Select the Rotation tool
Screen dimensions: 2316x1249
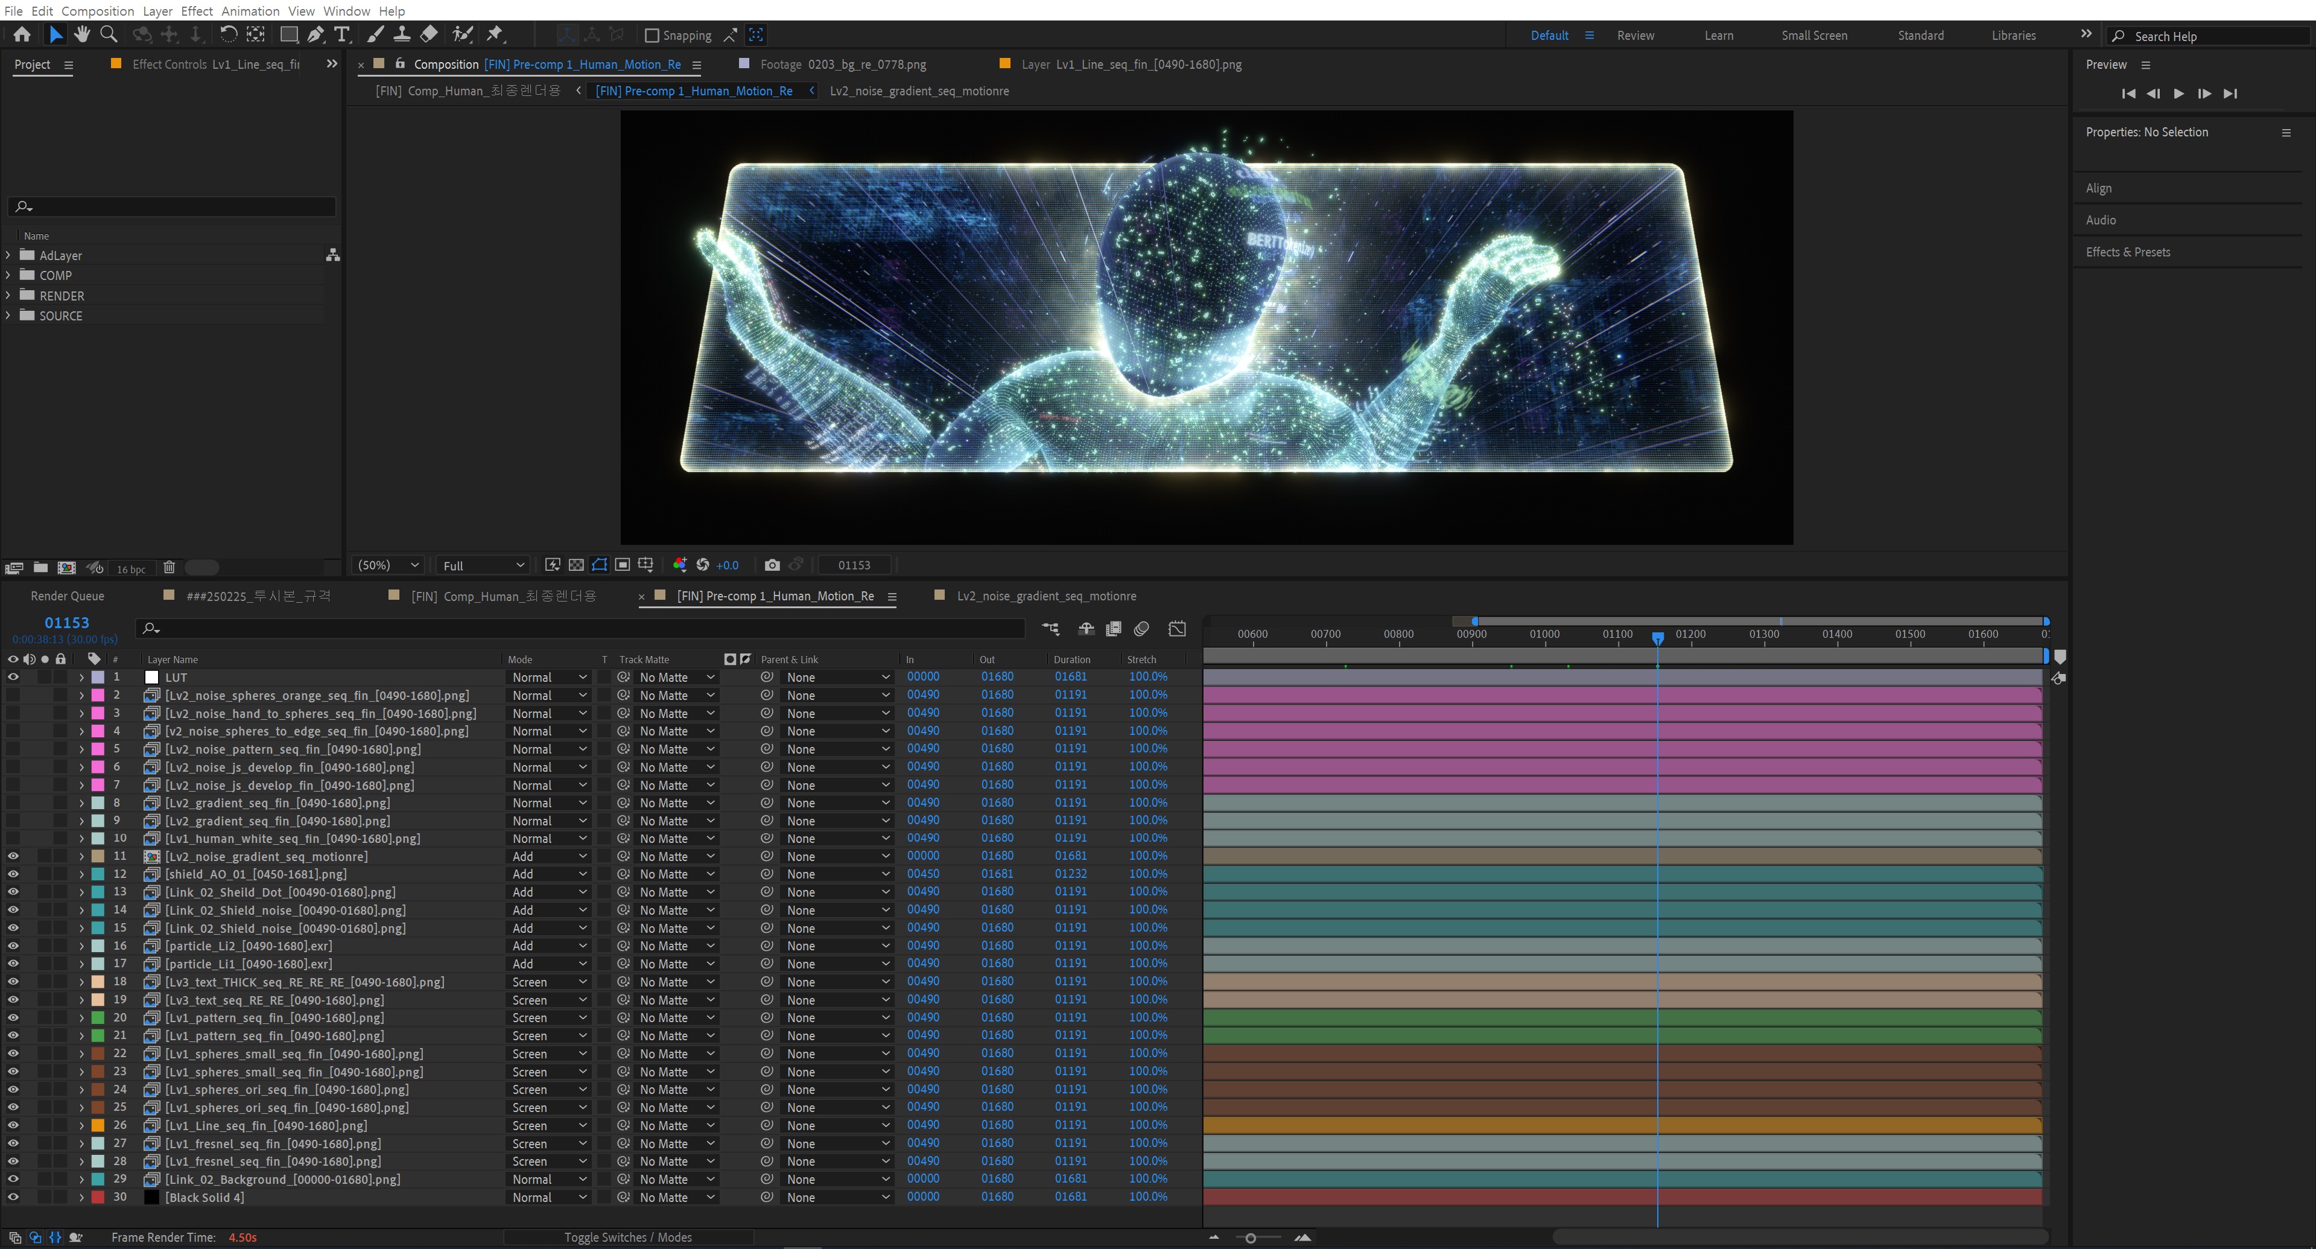[229, 34]
